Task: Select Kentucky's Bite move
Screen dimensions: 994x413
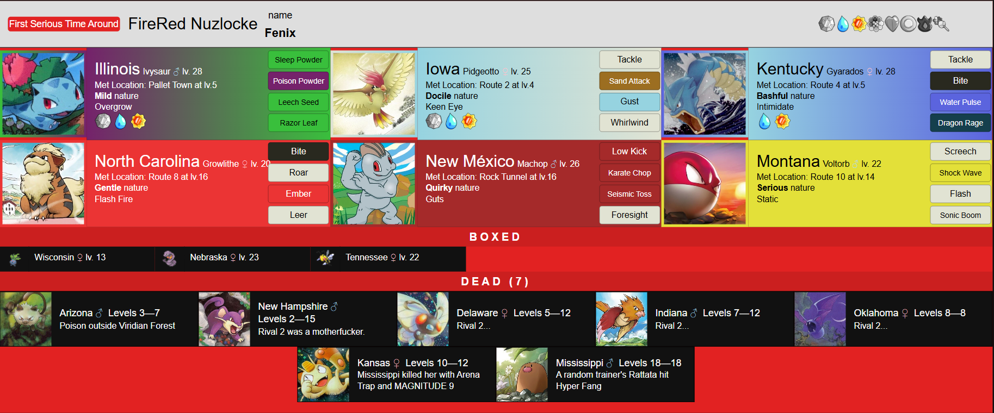Action: point(960,81)
